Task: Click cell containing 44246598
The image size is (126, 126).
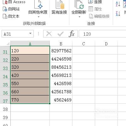Action: 61,59
